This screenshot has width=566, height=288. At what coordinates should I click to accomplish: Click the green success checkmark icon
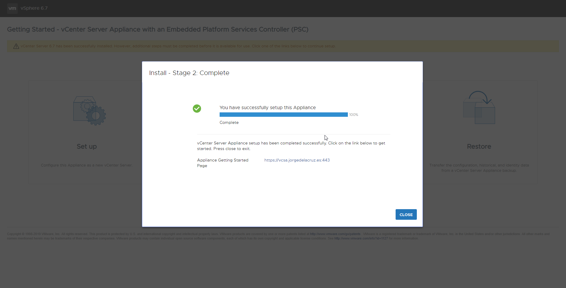(197, 109)
